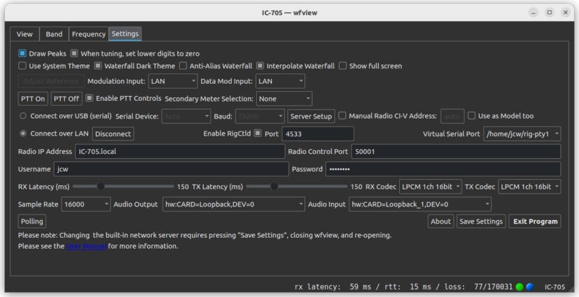Screen dimensions: 579x297
Task: Check Use as Model too
Action: pos(471,116)
